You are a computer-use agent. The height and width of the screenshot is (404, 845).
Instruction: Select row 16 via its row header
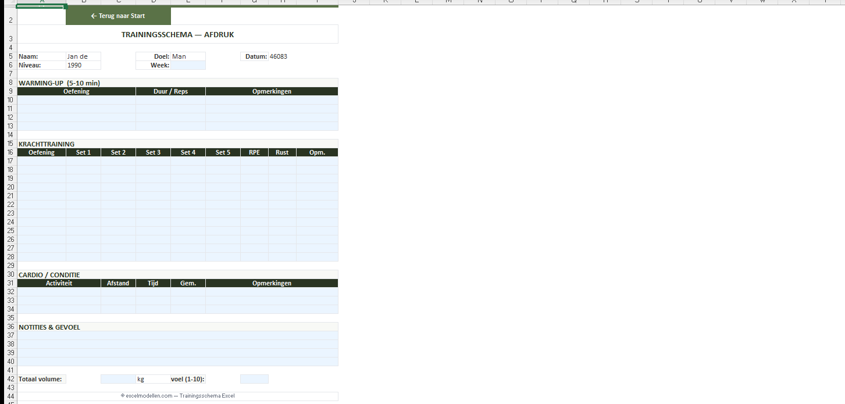(10, 152)
